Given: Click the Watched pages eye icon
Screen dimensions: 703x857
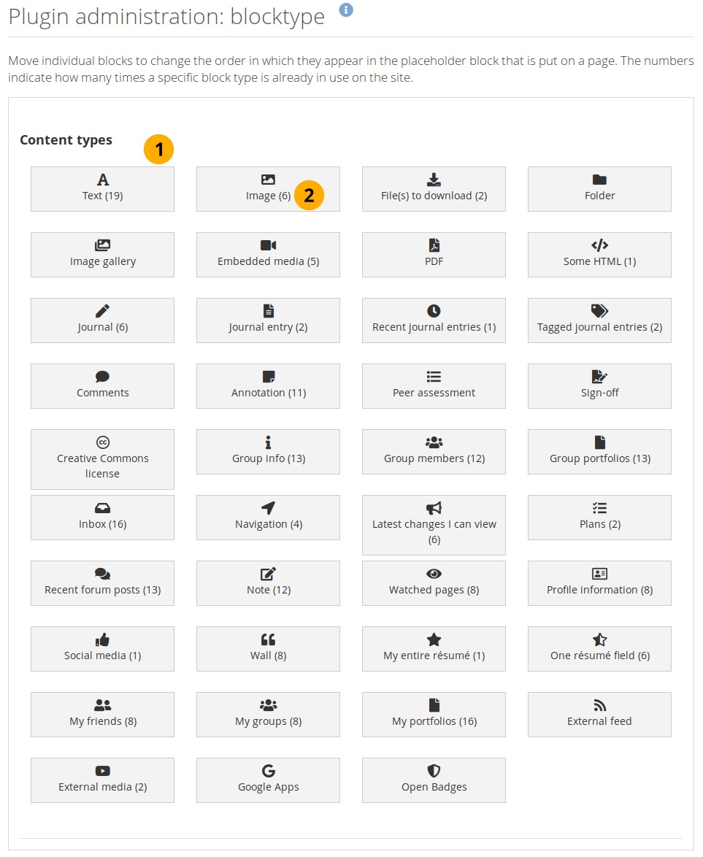Looking at the screenshot, I should click(434, 574).
